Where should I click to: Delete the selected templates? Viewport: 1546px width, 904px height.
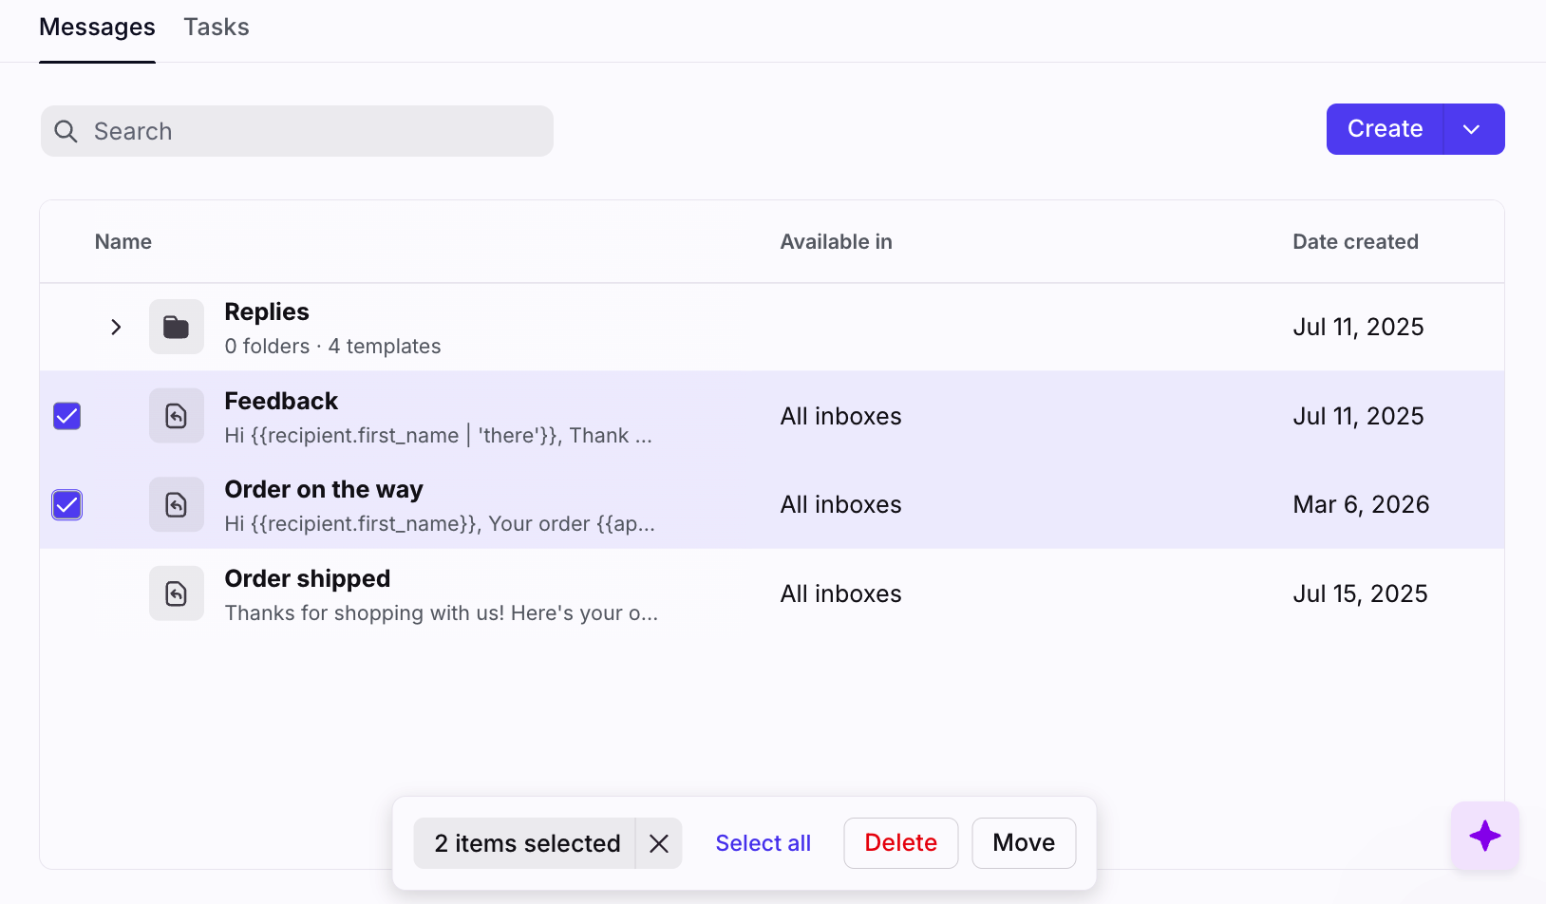(x=900, y=843)
